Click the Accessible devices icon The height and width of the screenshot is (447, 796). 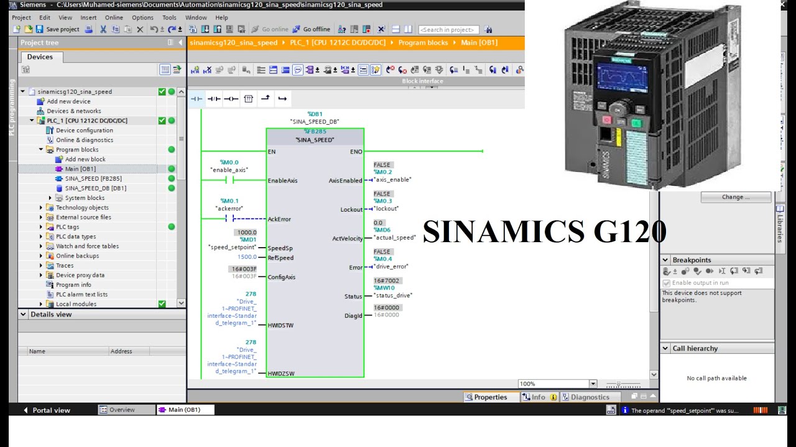341,29
